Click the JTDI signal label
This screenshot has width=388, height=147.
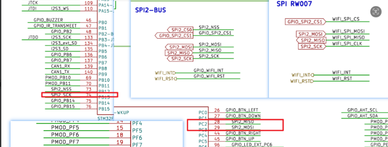tap(33, 9)
